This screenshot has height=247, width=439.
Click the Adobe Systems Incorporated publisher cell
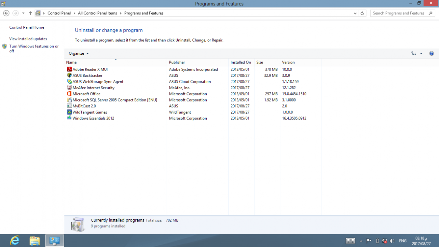pos(194,69)
